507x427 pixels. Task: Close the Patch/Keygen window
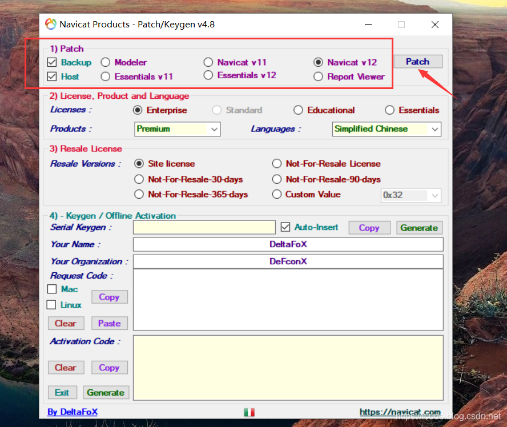click(435, 24)
